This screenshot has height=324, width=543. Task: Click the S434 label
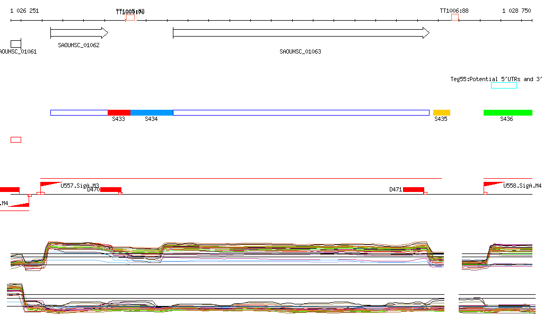(151, 119)
